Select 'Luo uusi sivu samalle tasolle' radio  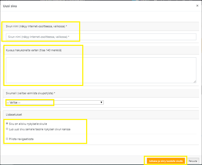coord(7,129)
